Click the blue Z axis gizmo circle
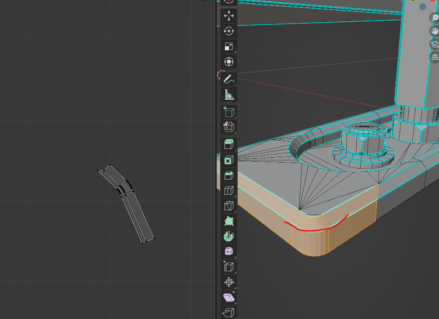 pos(422,7)
